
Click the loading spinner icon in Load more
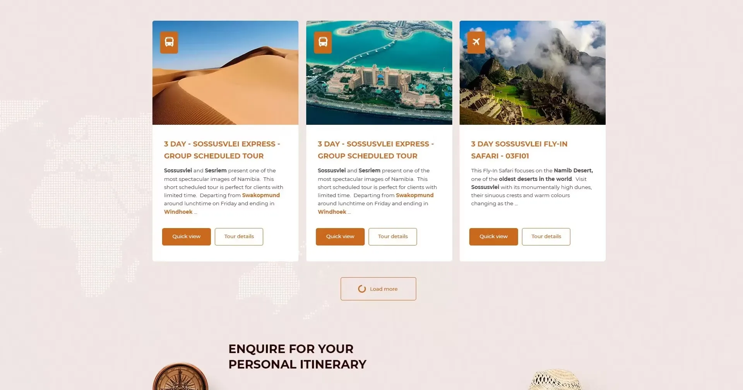coord(362,289)
